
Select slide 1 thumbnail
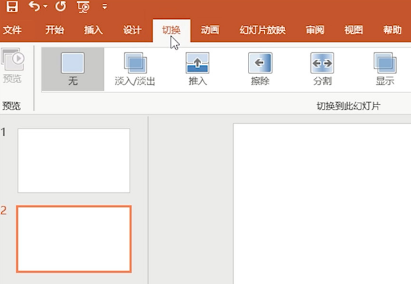74,160
